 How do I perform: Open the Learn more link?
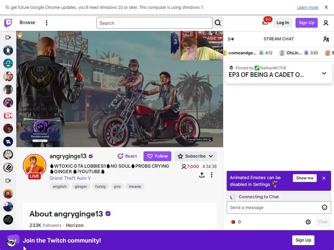tap(308, 7)
